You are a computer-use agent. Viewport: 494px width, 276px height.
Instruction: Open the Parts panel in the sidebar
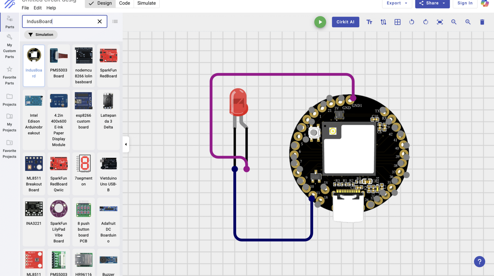click(x=10, y=22)
